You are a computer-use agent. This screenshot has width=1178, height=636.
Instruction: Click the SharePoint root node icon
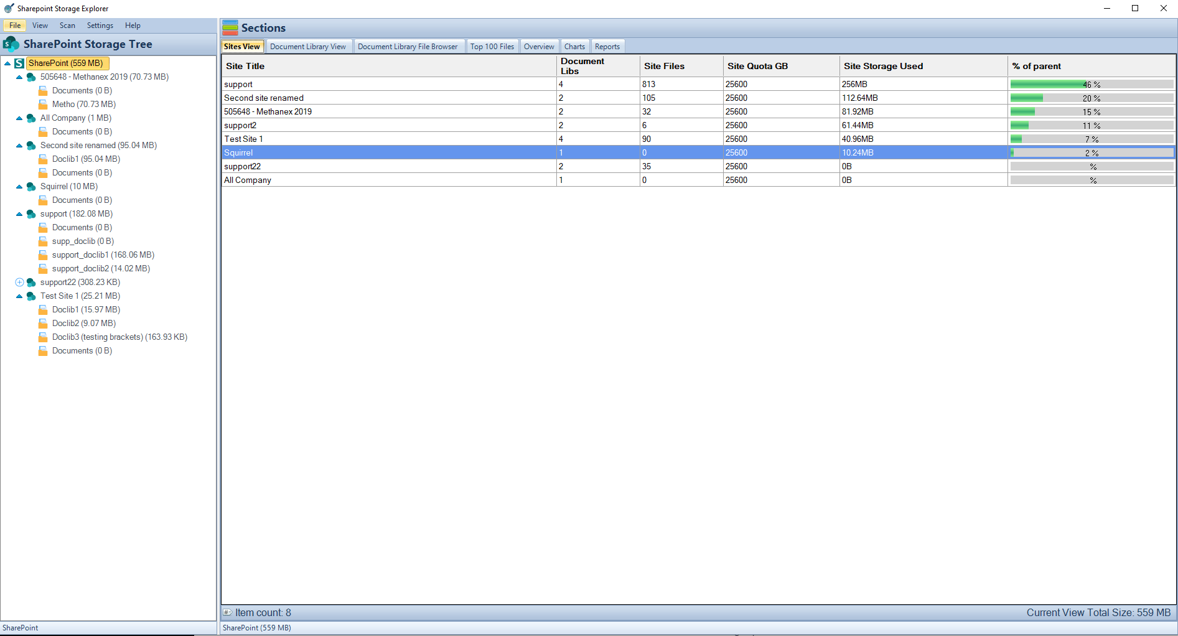(x=19, y=63)
